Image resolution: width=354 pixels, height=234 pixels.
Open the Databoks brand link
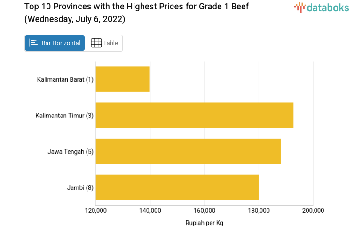(x=322, y=7)
